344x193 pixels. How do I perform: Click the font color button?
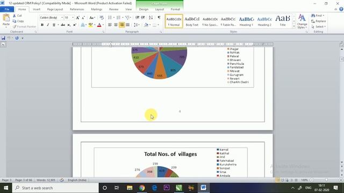(x=99, y=25)
